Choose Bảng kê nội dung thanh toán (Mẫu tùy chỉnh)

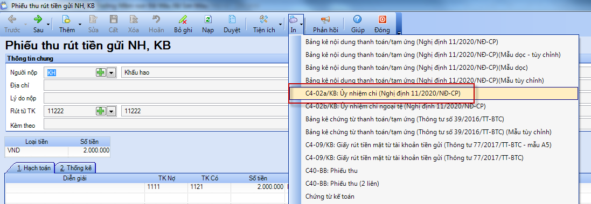tap(434, 81)
